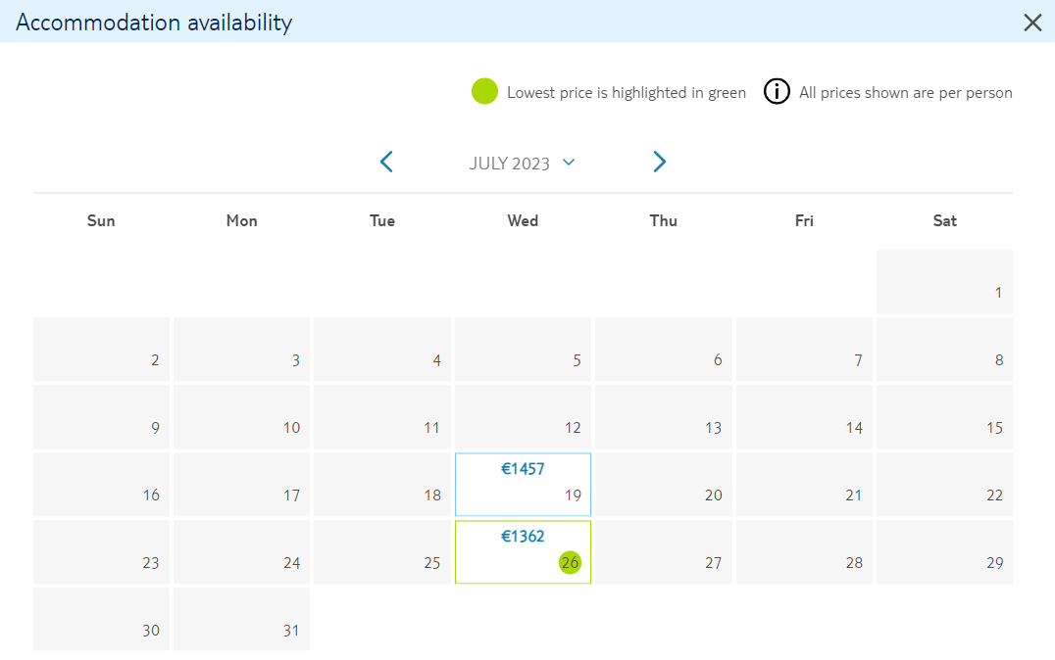Click the day 14 calendar cell
The image size is (1055, 660).
804,417
